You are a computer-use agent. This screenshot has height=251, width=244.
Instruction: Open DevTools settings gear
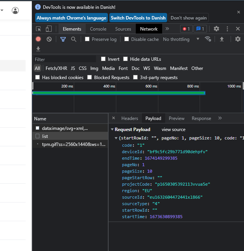[216, 29]
